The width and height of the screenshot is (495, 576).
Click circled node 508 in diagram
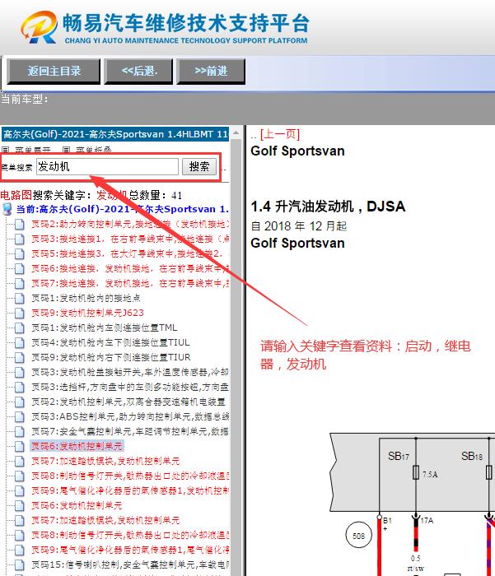tap(358, 536)
